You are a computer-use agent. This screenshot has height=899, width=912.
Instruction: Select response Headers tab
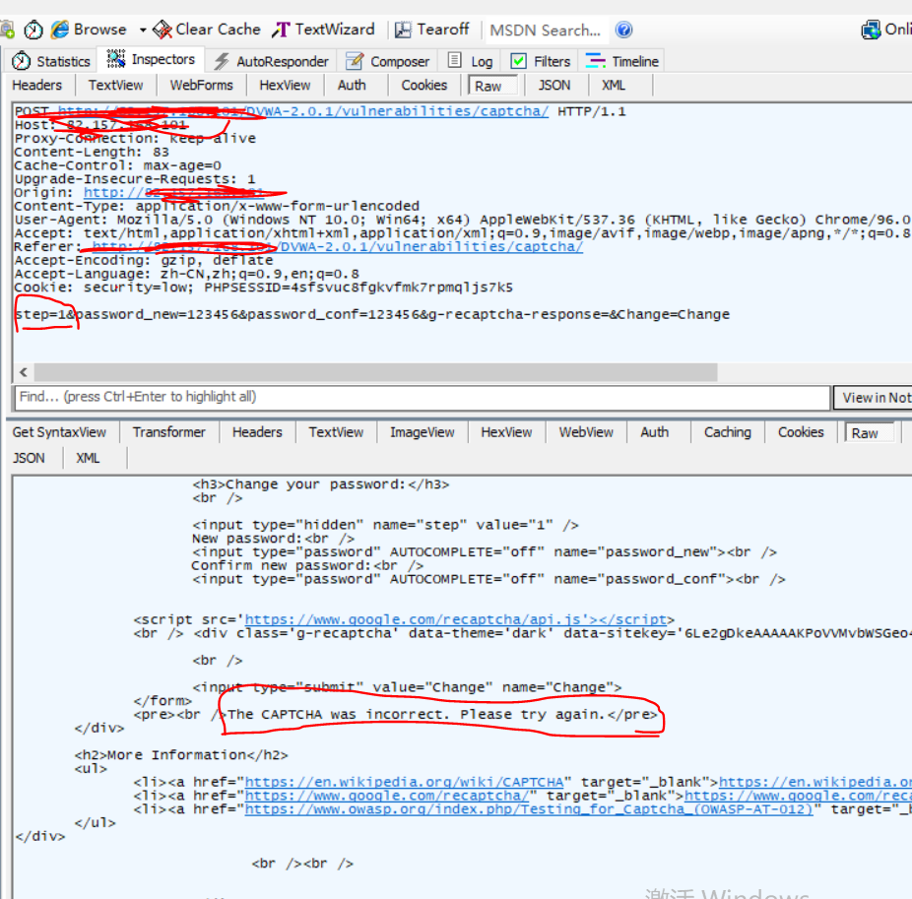pyautogui.click(x=257, y=432)
